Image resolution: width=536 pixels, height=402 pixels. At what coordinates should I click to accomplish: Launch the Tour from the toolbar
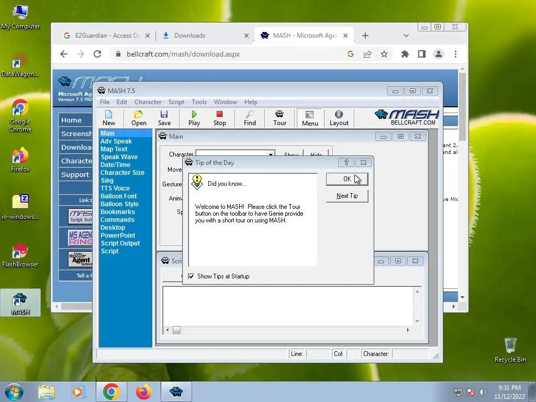point(280,118)
